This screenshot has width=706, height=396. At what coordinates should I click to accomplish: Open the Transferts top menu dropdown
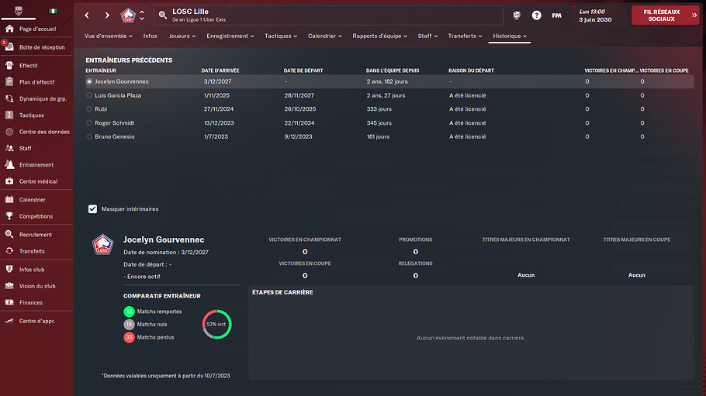[x=465, y=36]
